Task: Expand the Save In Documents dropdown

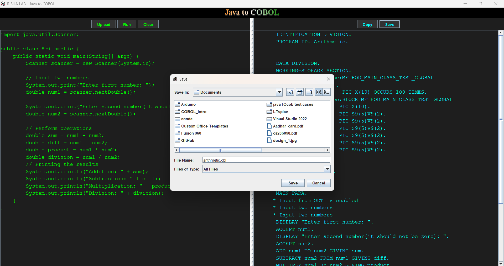Action: pyautogui.click(x=279, y=92)
